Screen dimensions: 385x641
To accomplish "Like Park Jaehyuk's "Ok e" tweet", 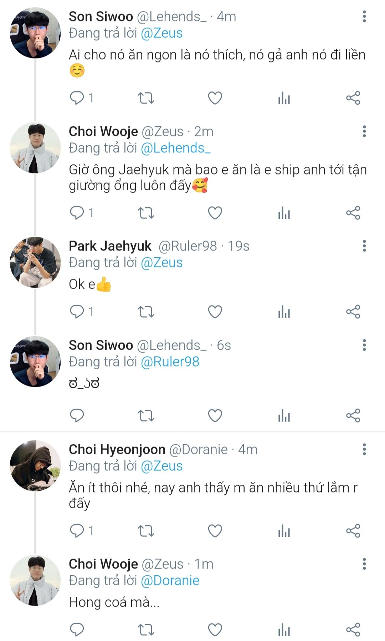I will (215, 312).
